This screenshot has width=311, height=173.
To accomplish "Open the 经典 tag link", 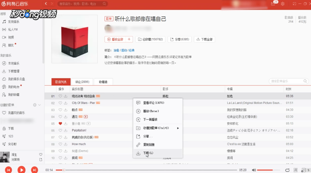I will point(131,51).
